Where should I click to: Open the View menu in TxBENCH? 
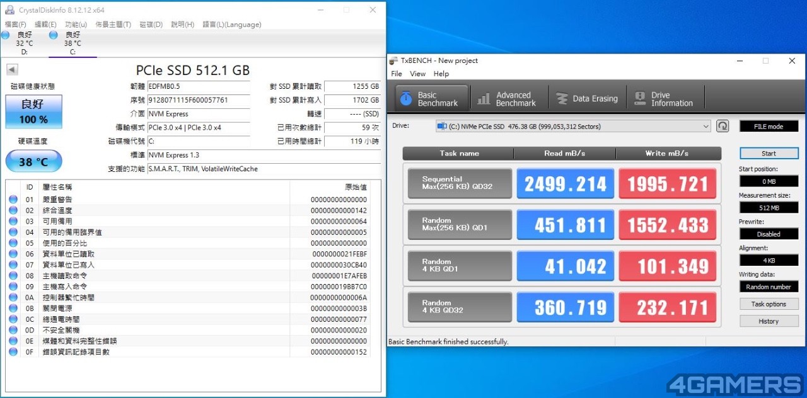[418, 74]
